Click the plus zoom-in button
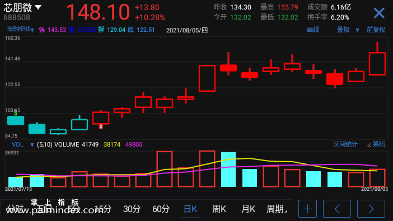The height and width of the screenshot is (221, 393). 307,209
